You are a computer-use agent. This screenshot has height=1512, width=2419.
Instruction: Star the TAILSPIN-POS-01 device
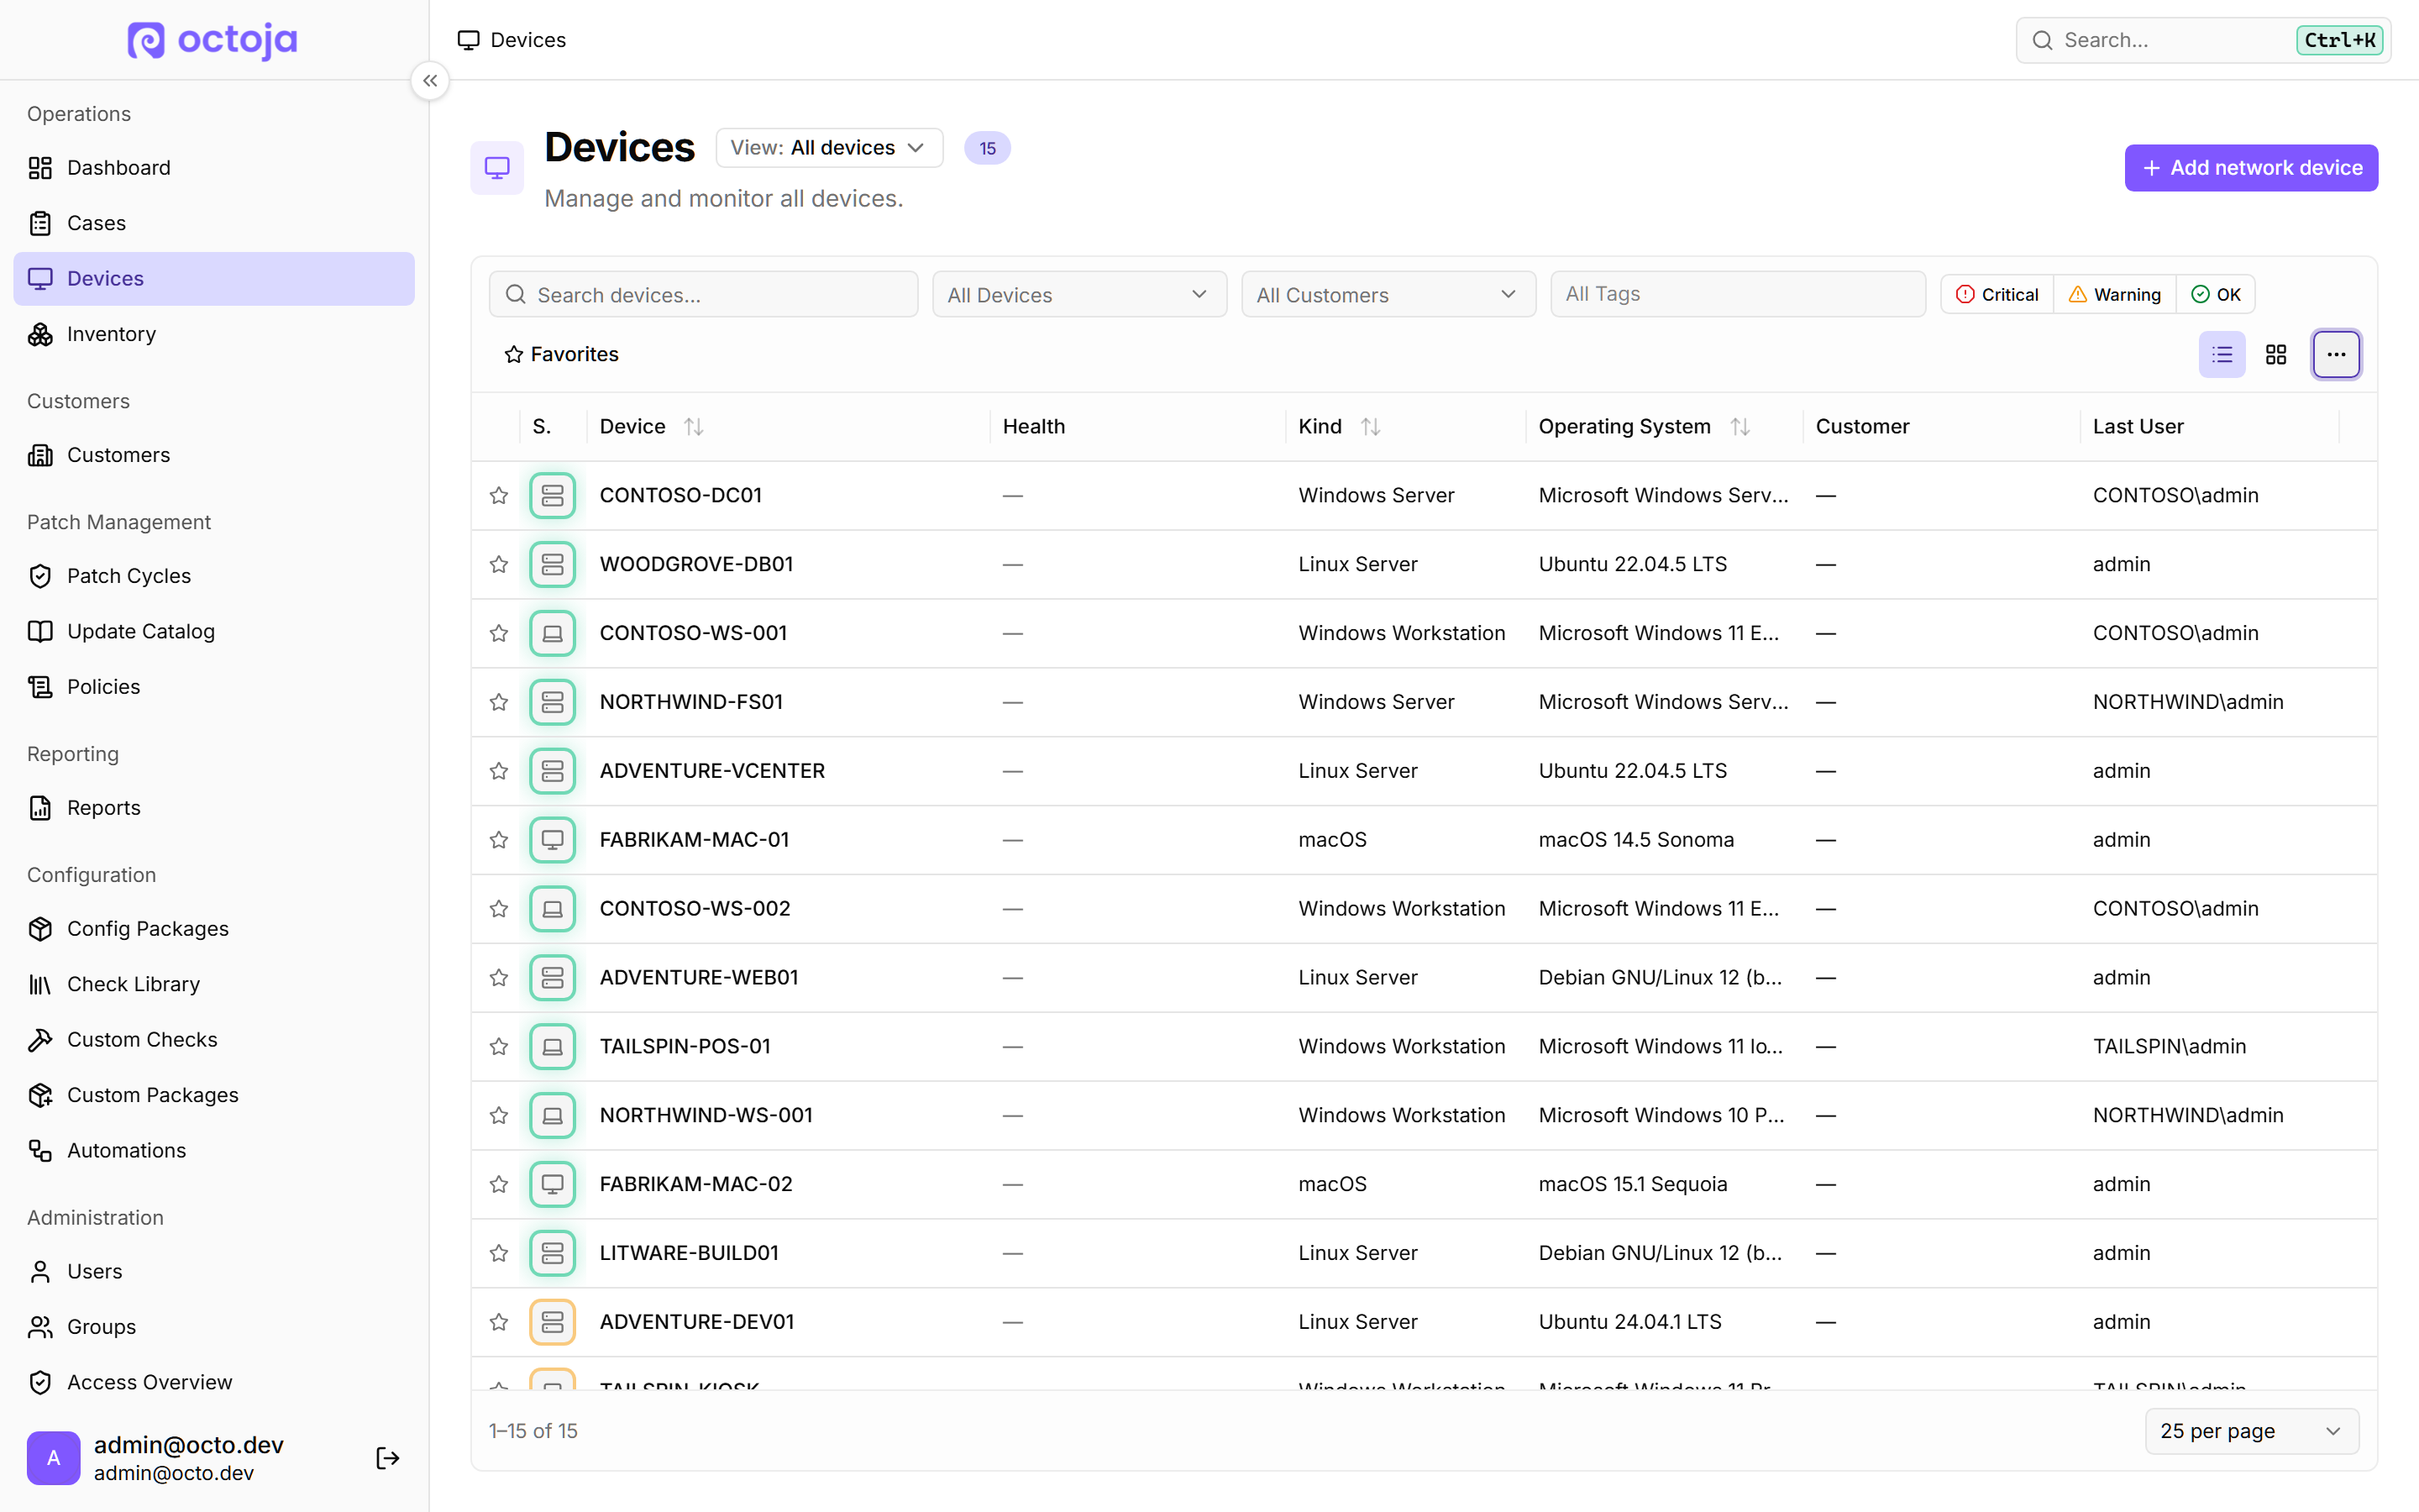(499, 1047)
